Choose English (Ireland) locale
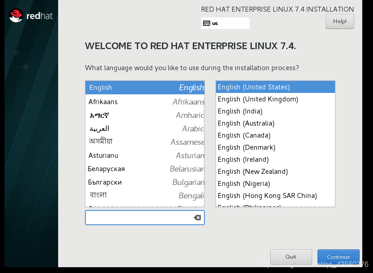 click(x=275, y=160)
